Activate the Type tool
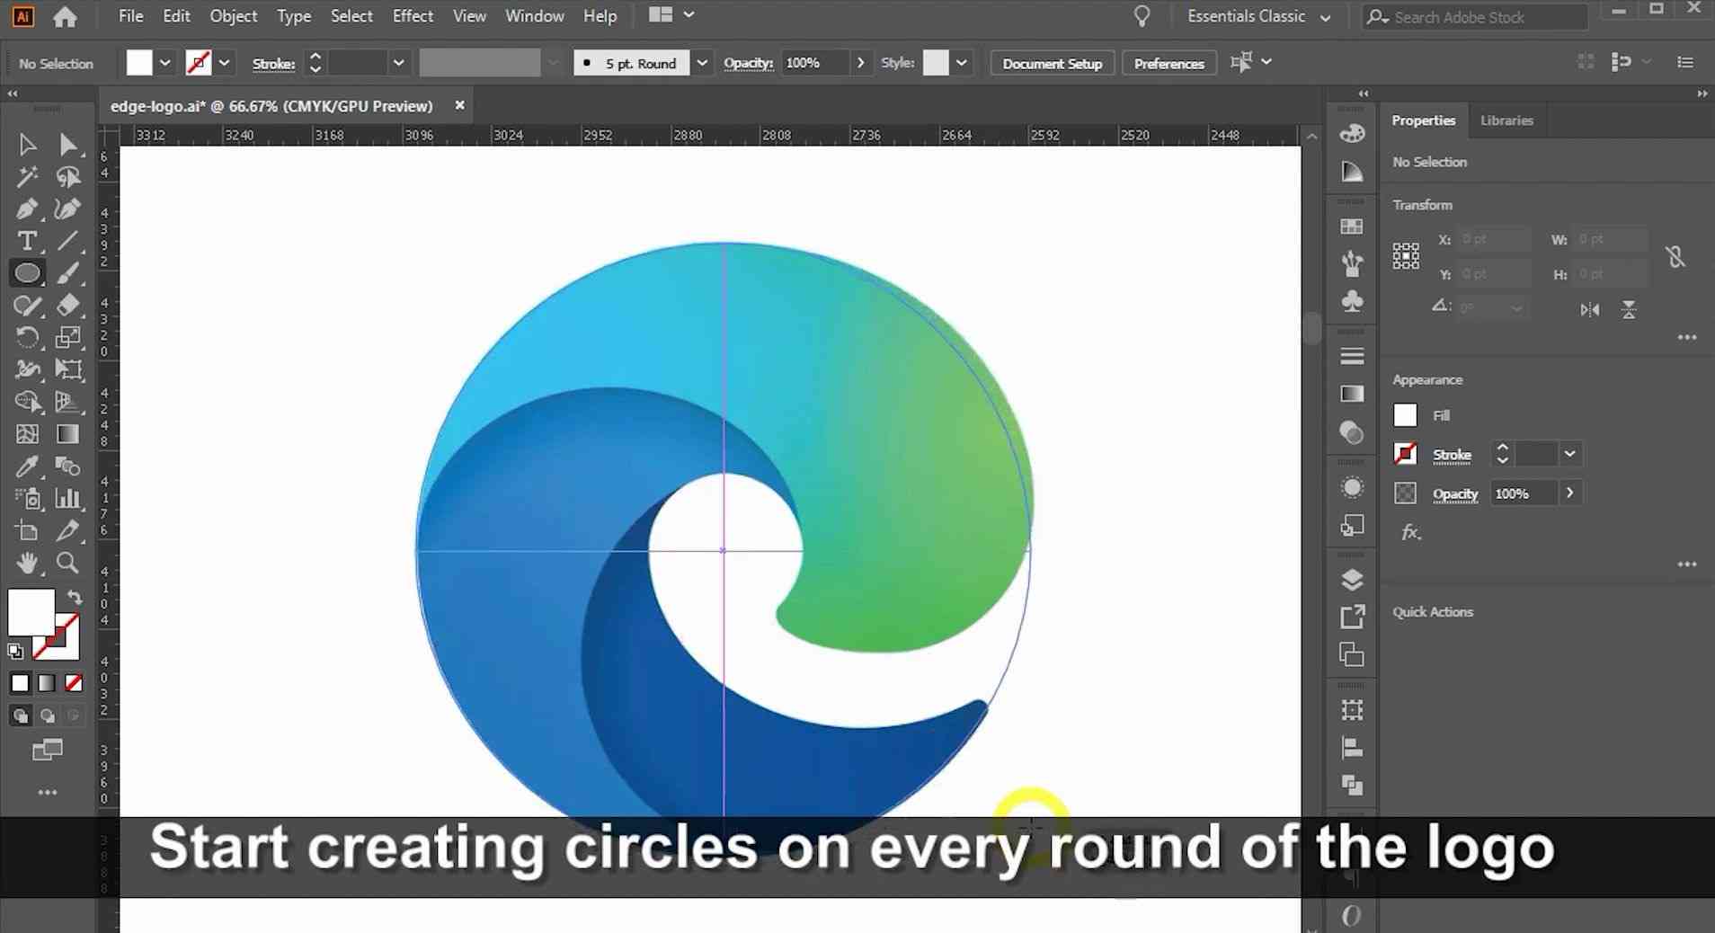1715x933 pixels. (x=27, y=241)
